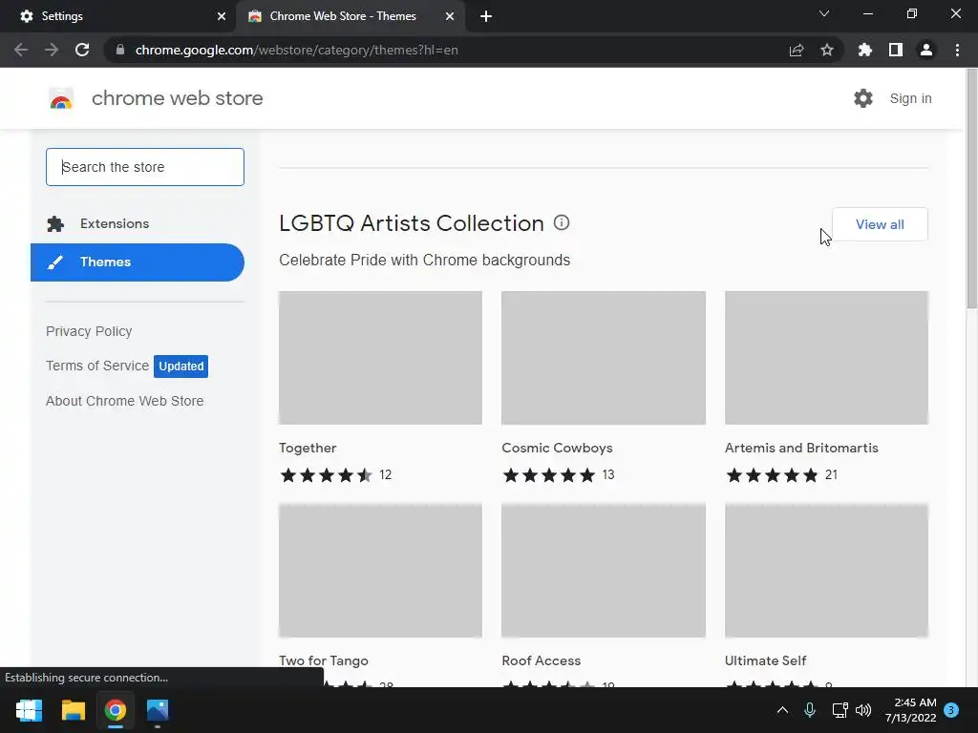Open the Chrome three-dot menu
Screen dimensions: 978x733
click(957, 50)
